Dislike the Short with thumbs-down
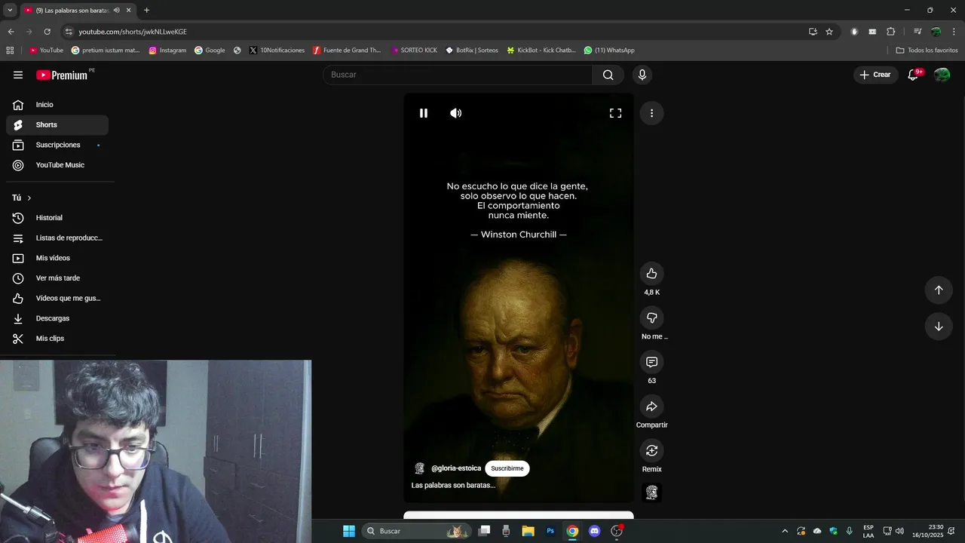 (651, 318)
